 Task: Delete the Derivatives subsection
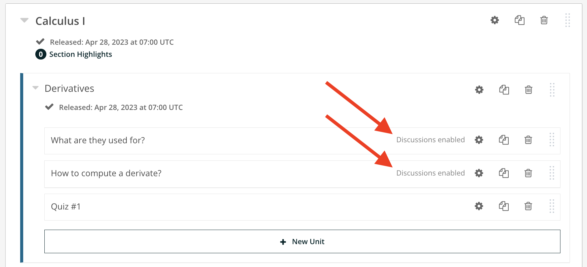[529, 90]
